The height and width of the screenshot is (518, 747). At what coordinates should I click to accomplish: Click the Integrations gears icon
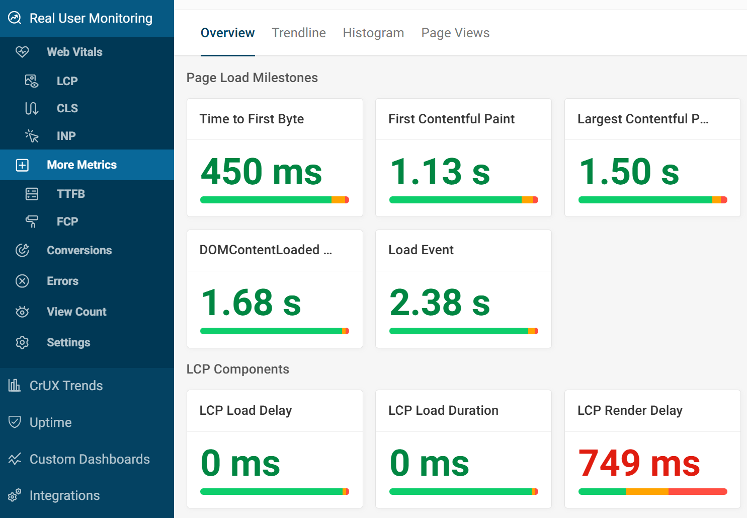pos(15,495)
